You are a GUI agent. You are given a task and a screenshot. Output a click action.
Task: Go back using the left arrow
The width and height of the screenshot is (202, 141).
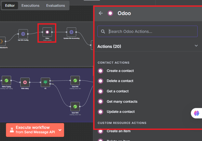[x=101, y=13]
